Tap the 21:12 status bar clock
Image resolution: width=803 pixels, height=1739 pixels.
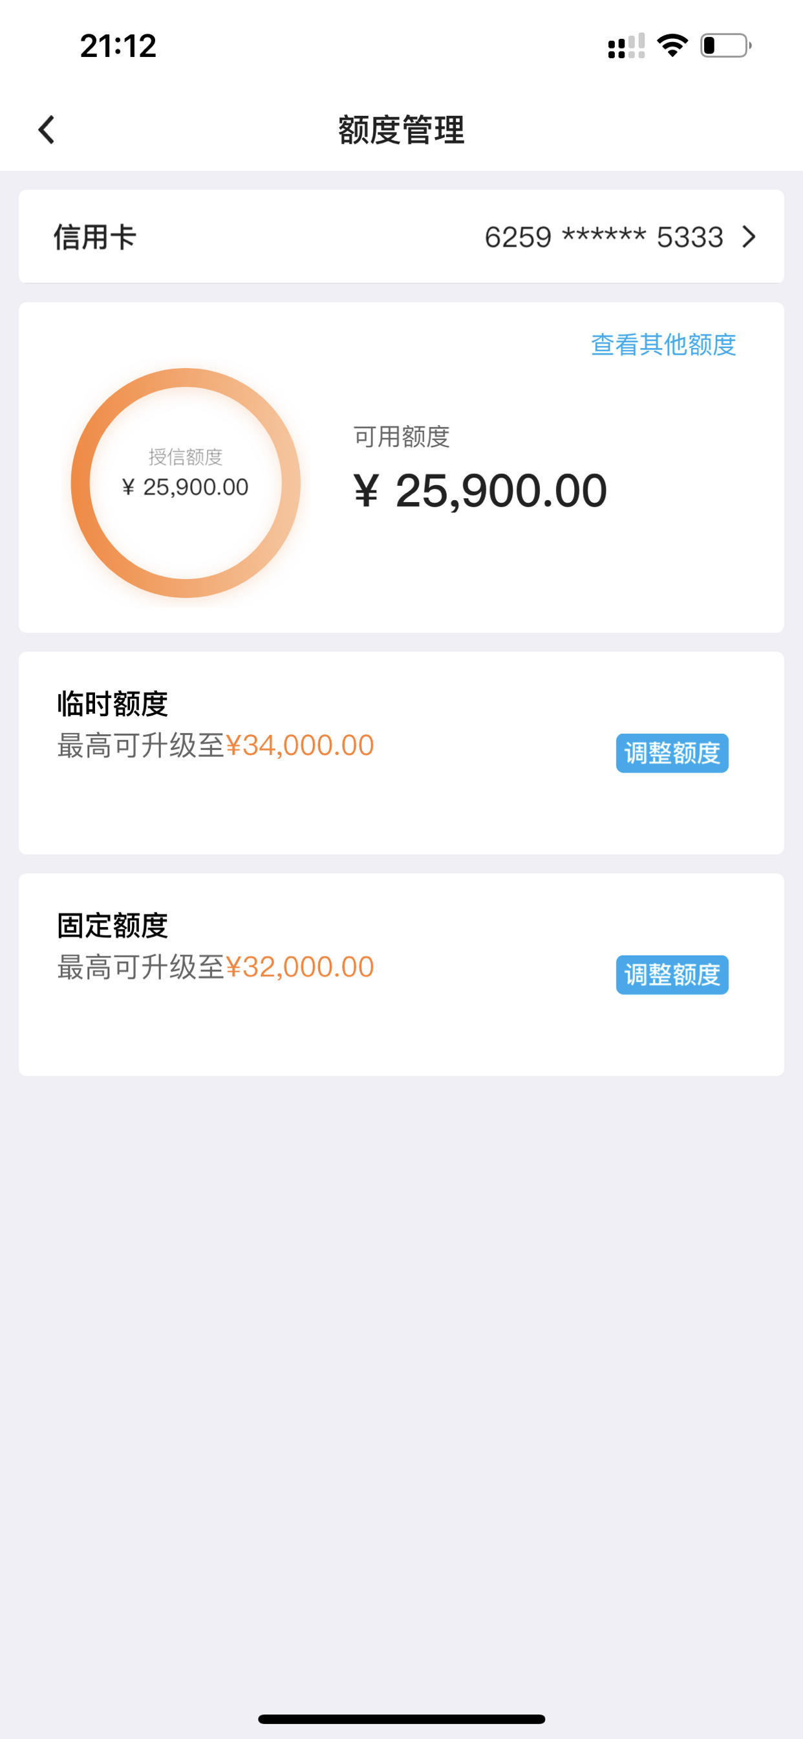(x=118, y=46)
